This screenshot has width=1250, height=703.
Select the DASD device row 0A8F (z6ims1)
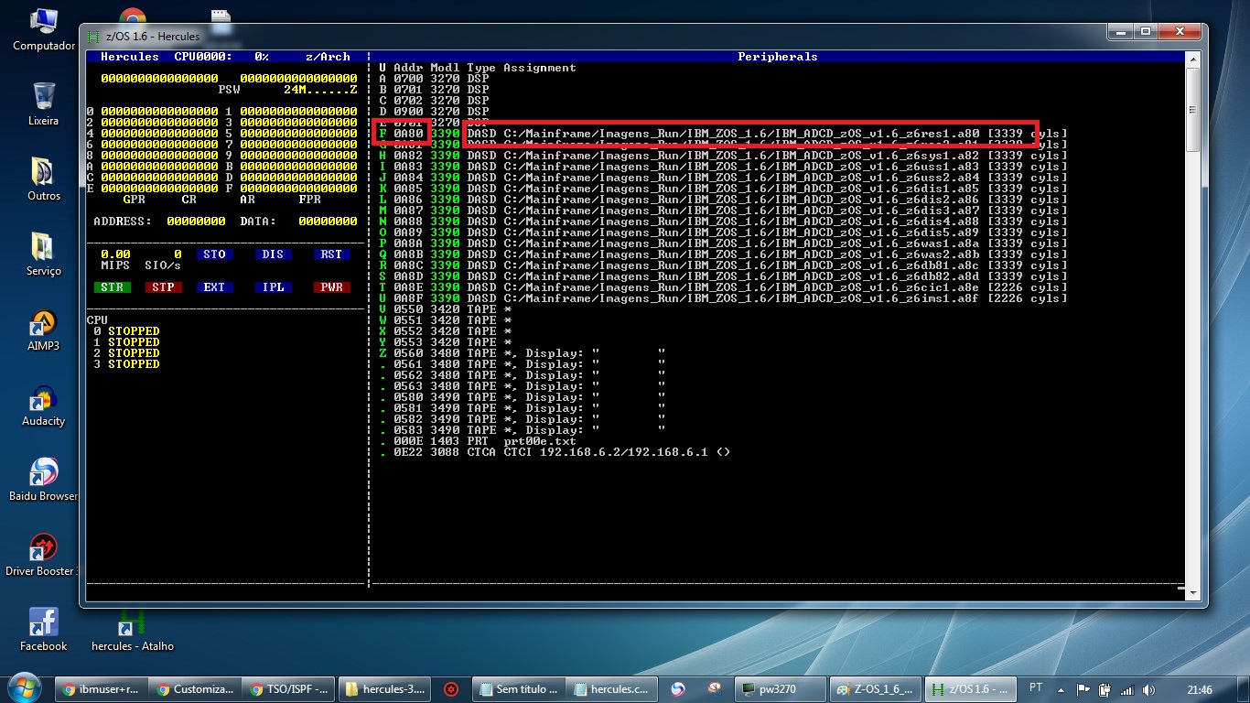pyautogui.click(x=723, y=298)
